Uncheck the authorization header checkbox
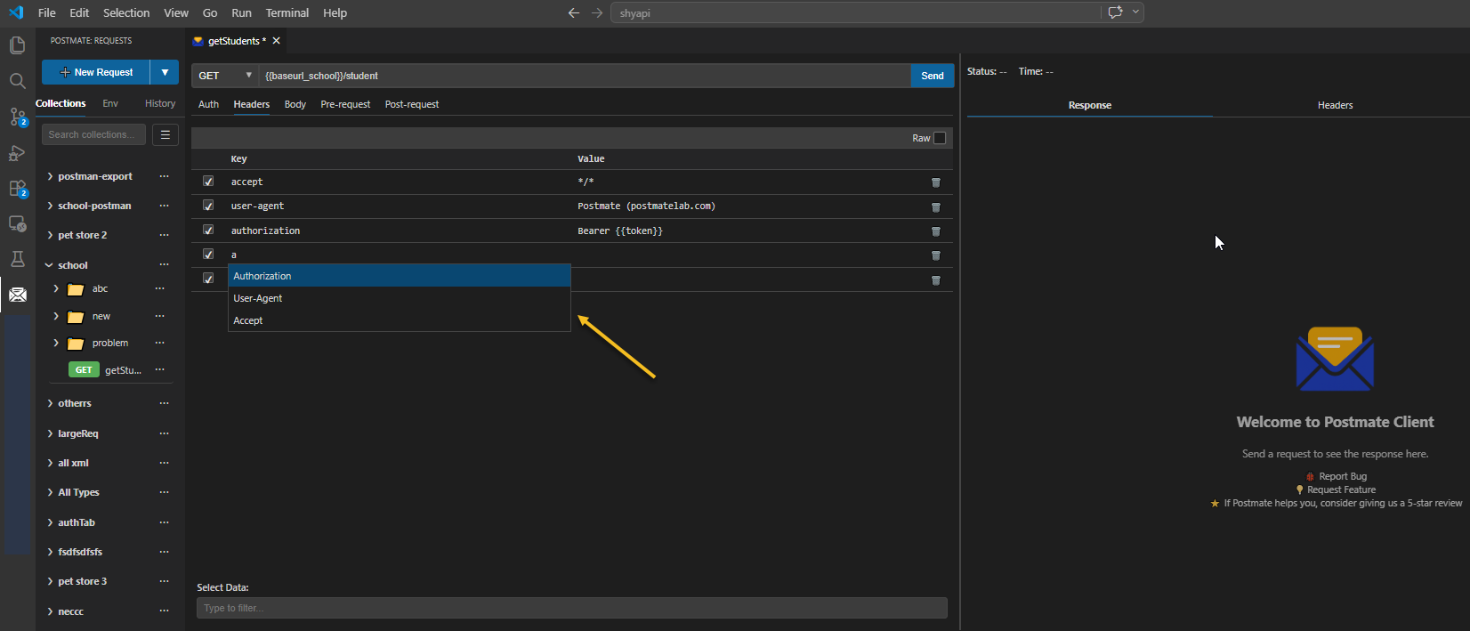The image size is (1470, 631). pos(208,230)
